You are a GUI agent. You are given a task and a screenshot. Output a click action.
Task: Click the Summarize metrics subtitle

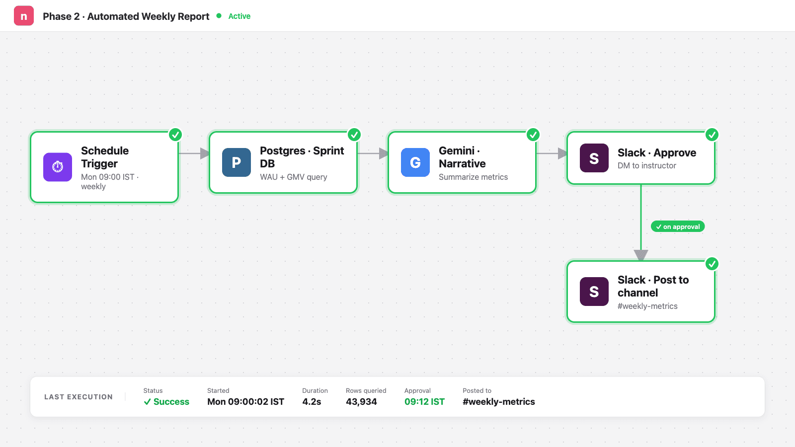473,177
